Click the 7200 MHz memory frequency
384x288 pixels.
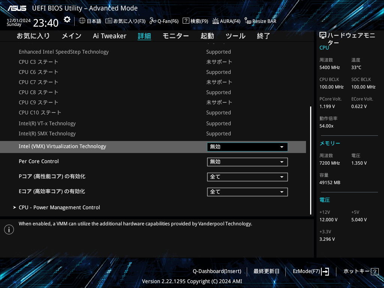coord(330,163)
